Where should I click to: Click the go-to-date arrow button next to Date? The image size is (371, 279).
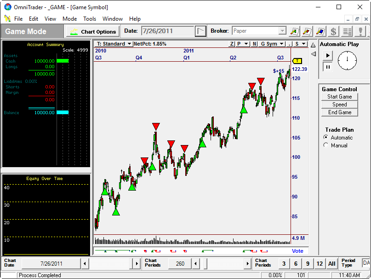[x=200, y=31]
